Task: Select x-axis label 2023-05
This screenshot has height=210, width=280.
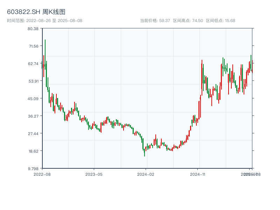Action: pos(94,174)
